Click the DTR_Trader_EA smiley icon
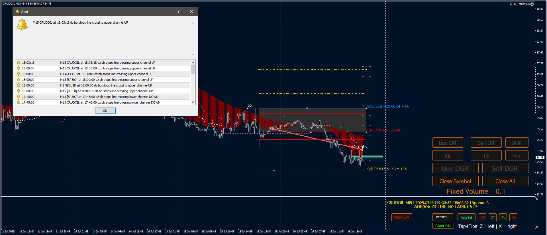Image resolution: width=547 pixels, height=235 pixels. coord(532,4)
